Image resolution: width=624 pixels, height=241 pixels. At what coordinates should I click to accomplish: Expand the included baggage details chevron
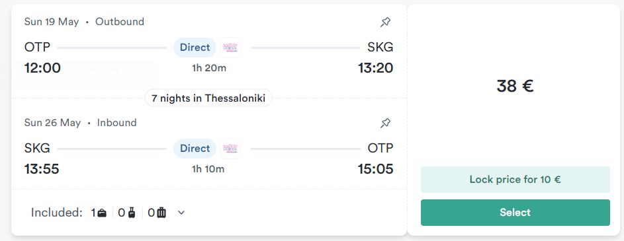coord(181,213)
